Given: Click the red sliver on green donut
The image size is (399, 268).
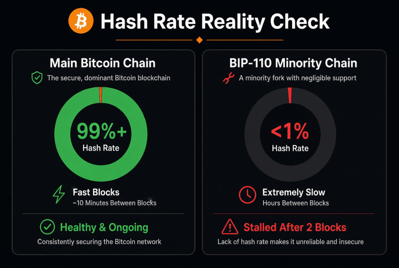Looking at the screenshot, I should (x=101, y=95).
